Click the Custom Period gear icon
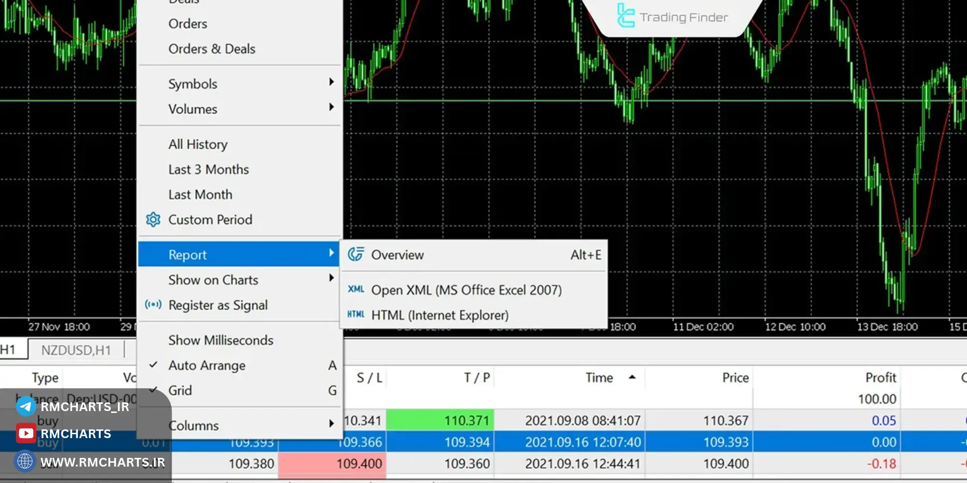Image resolution: width=967 pixels, height=483 pixels. tap(153, 220)
